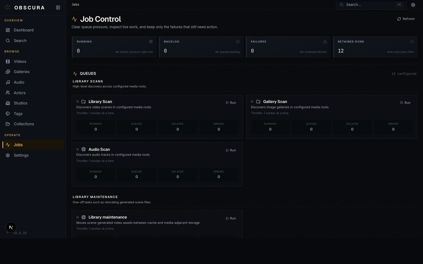Screen dimensions: 423x264
Task: Toggle the Library maintenance status square
Action: tap(78, 217)
